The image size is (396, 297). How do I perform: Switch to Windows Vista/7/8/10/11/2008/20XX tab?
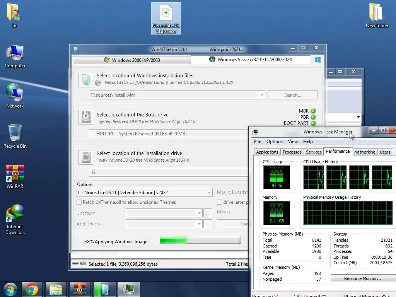(251, 59)
